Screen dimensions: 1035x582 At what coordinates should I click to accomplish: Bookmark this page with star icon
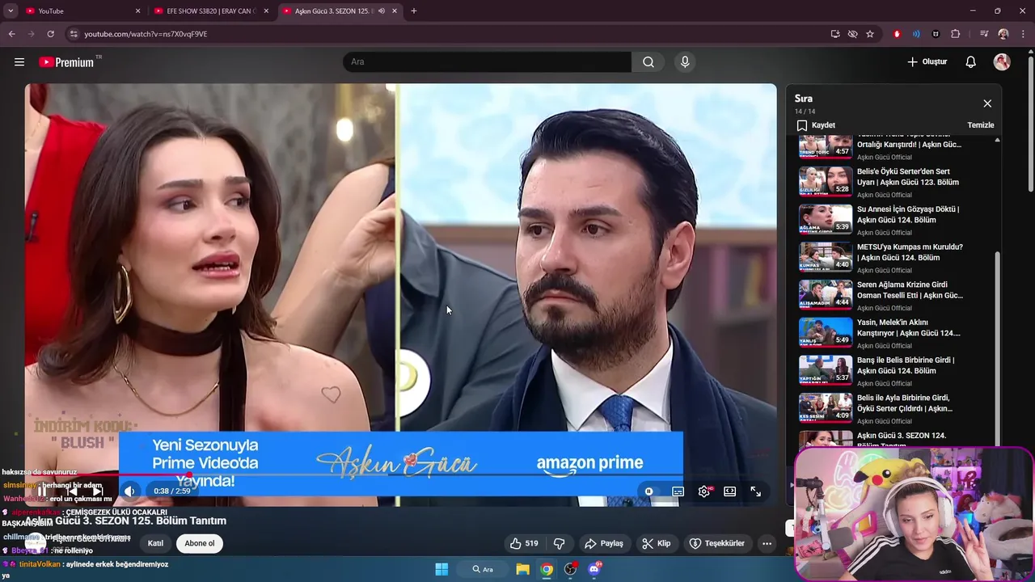(x=870, y=34)
